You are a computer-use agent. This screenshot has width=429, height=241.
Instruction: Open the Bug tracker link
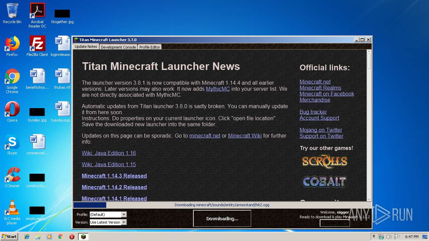click(313, 112)
